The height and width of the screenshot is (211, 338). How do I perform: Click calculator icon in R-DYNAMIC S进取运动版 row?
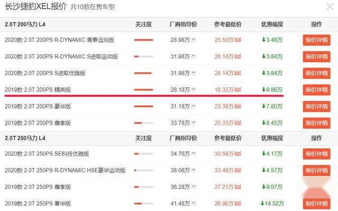click(x=193, y=56)
